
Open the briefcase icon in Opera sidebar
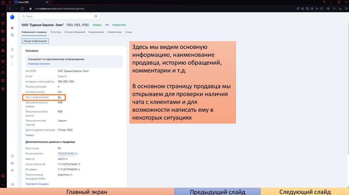(3, 23)
